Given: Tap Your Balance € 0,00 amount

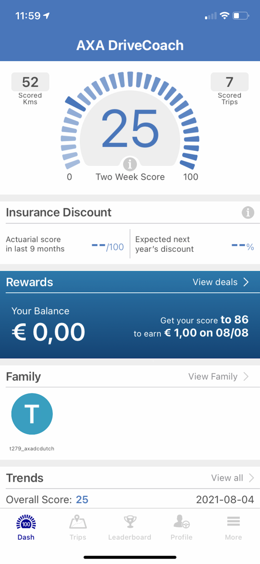Looking at the screenshot, I should [x=48, y=332].
